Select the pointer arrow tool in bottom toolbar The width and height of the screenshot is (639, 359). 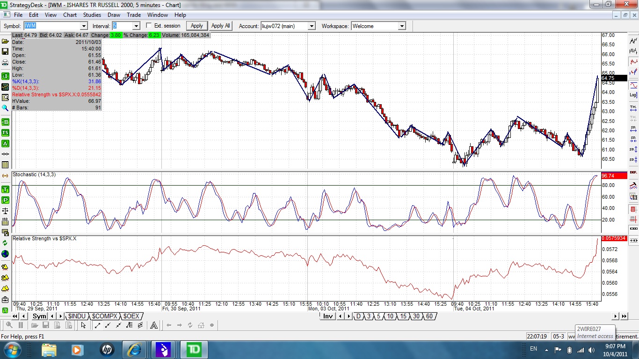click(x=83, y=325)
